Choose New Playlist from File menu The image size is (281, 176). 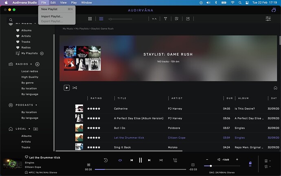[57, 9]
